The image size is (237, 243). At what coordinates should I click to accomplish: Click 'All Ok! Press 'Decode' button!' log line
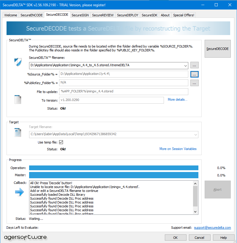tap(51, 183)
